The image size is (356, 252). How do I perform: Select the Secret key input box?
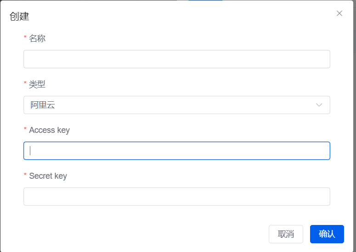coord(176,197)
